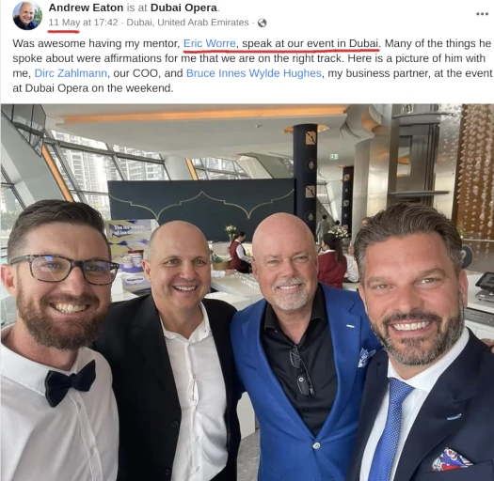494x481 pixels.
Task: Click the man in the blue blazer
Action: (x=299, y=346)
